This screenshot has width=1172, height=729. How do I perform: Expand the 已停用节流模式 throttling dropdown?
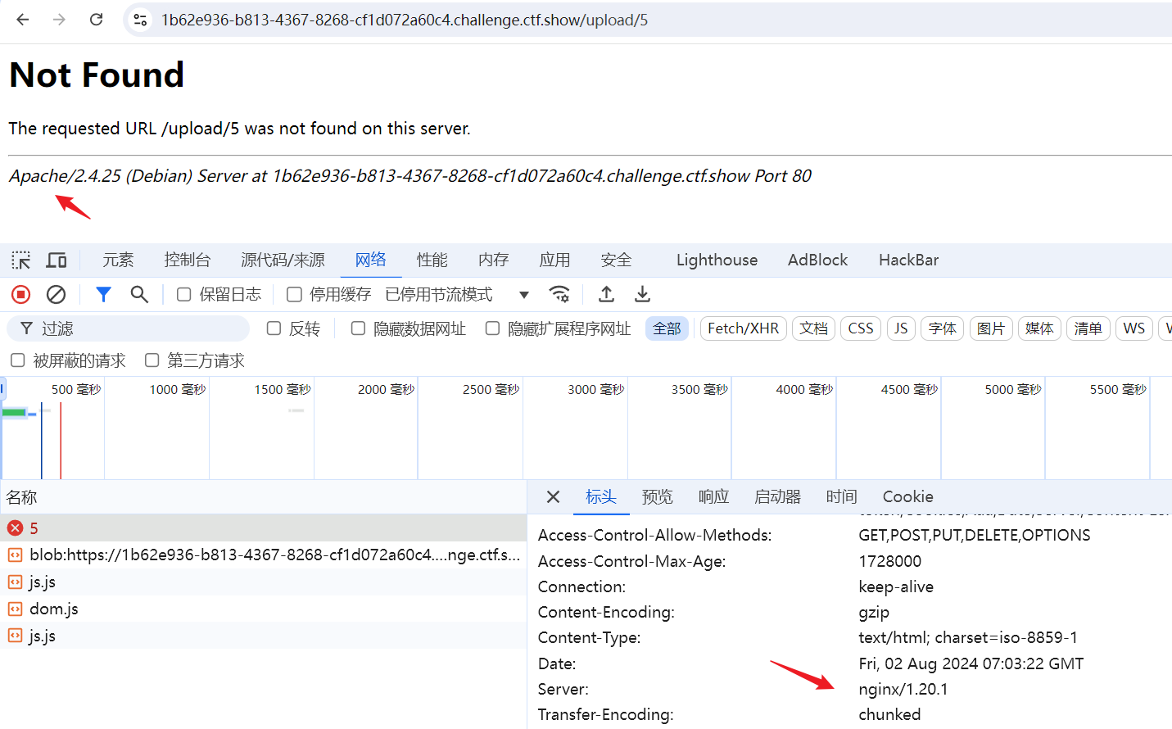click(x=524, y=295)
